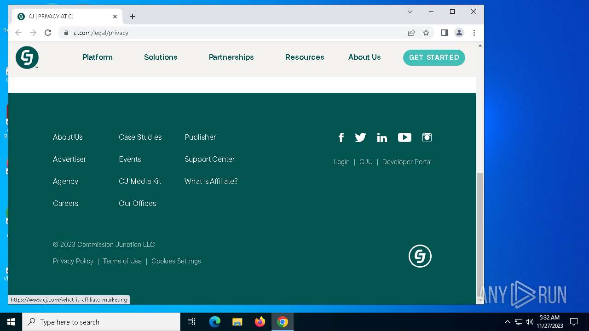Screen dimensions: 589x331
Task: Open the Advertiser footer link
Action: pos(69,159)
